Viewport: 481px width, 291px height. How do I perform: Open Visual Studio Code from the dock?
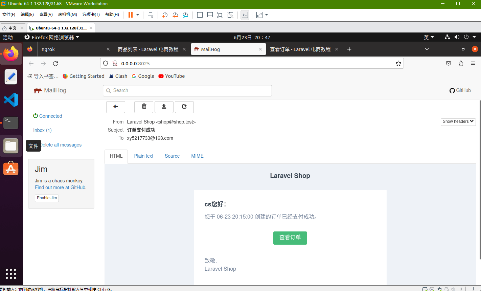point(11,100)
